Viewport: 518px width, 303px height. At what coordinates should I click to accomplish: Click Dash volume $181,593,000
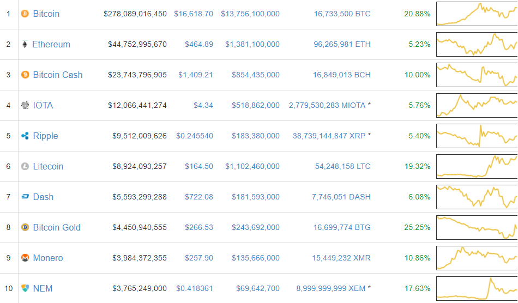point(256,197)
